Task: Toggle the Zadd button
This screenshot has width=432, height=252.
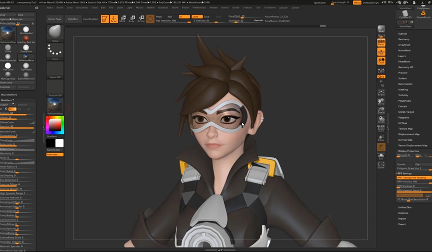Action: point(197,17)
